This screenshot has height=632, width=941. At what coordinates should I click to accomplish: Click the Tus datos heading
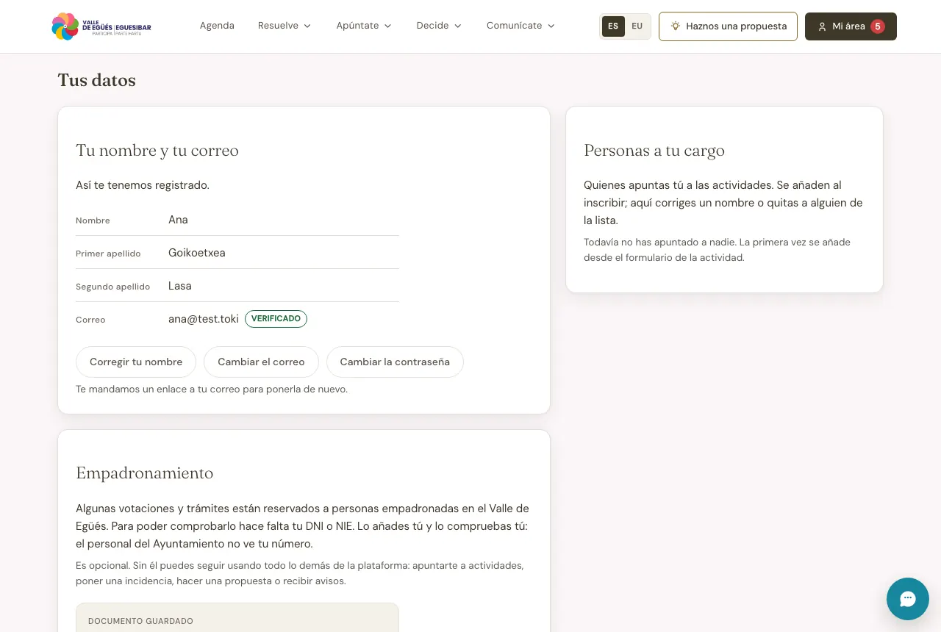(x=97, y=80)
